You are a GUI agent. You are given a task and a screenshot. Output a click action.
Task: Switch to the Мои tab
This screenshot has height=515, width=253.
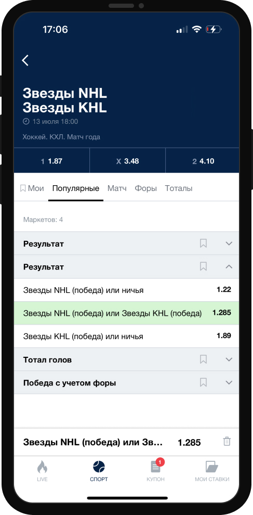[x=32, y=188]
